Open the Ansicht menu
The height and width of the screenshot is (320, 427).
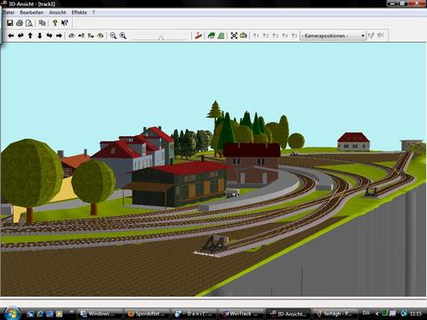(58, 12)
